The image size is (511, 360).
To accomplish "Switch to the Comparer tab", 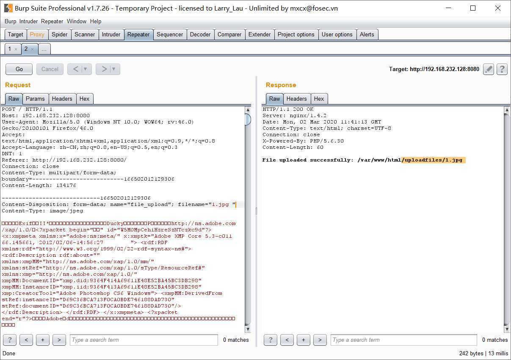I will (229, 35).
